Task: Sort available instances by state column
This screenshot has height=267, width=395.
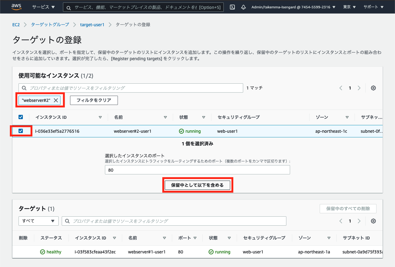Action: pos(204,117)
